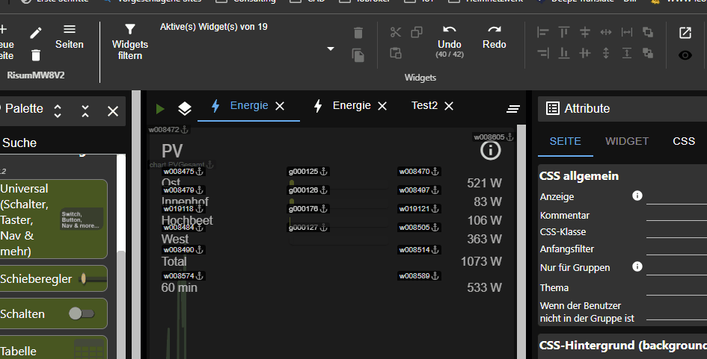Click the Widgets filtern funnel icon

click(x=130, y=29)
